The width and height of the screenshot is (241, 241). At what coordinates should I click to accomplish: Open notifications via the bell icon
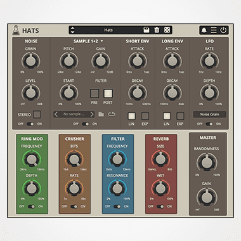point(204,30)
